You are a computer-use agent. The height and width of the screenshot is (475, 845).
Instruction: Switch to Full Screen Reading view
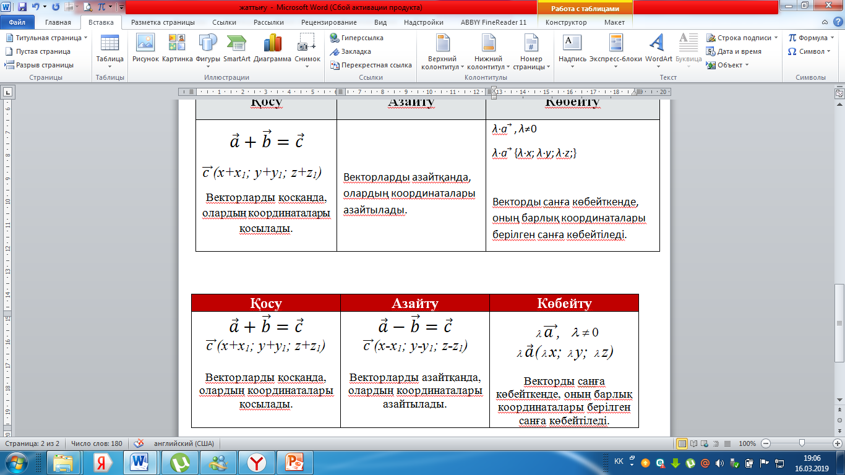693,443
